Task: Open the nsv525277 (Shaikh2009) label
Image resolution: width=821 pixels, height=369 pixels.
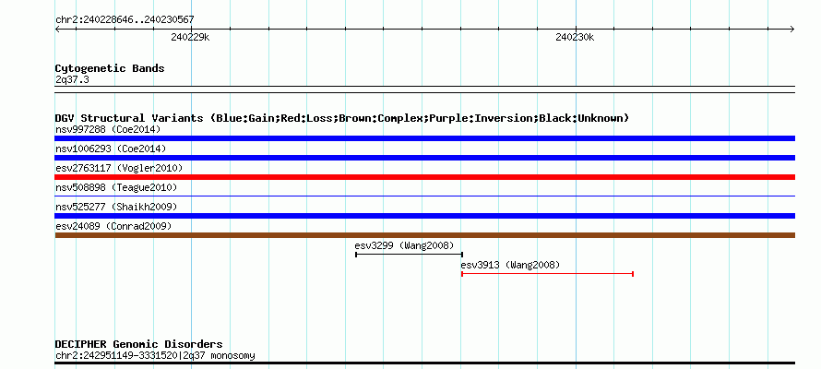Action: tap(116, 207)
